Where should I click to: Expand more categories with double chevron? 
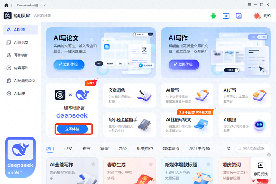[x=229, y=149]
